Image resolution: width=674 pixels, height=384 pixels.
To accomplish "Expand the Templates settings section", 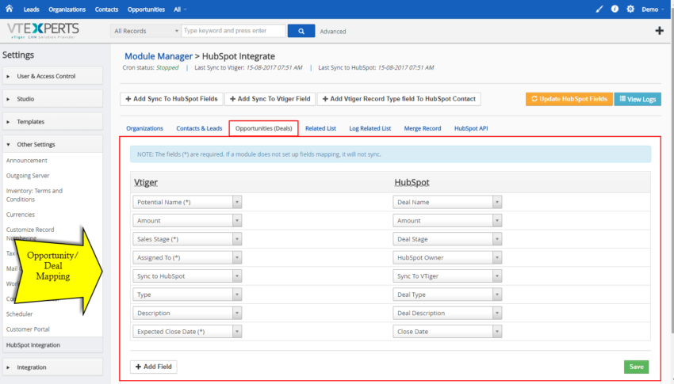I will click(52, 121).
